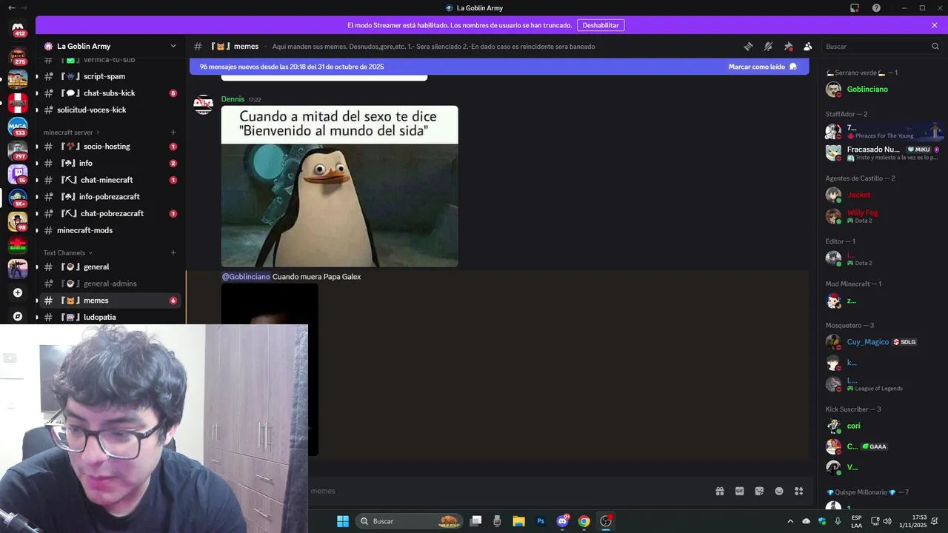This screenshot has height=533, width=948.
Task: Open the server with the 275 badge
Action: (x=18, y=56)
